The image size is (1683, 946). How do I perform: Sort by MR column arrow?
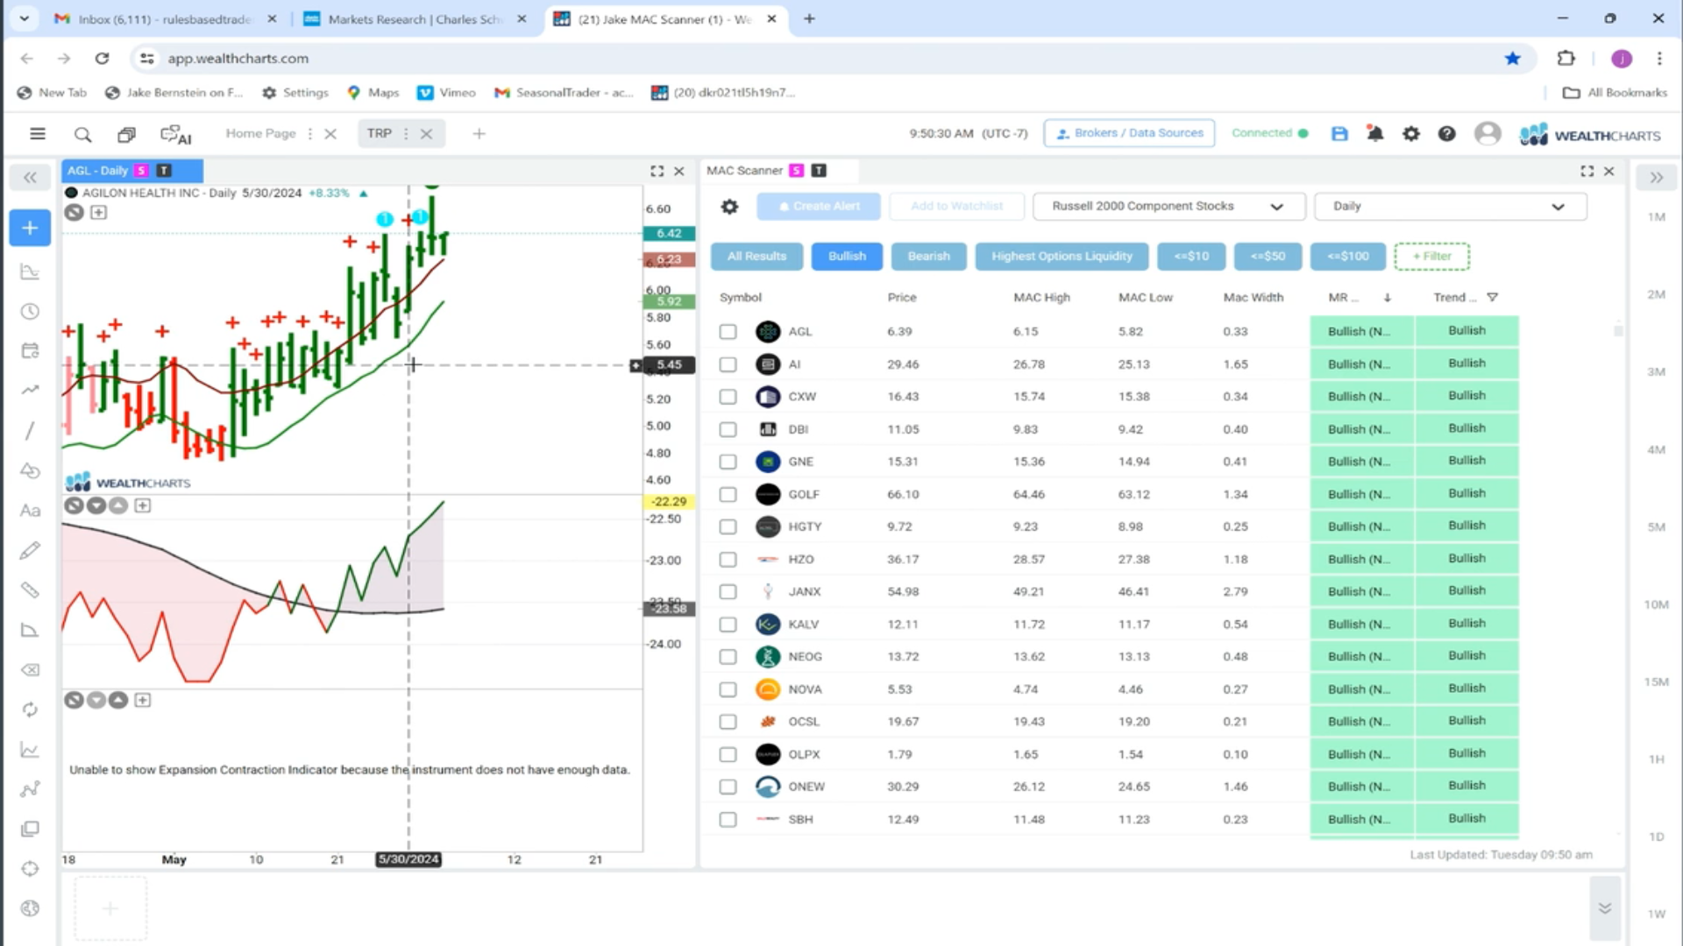point(1387,298)
